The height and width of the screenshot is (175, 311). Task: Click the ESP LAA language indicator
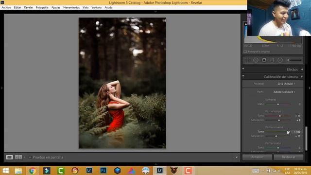pos(287,171)
